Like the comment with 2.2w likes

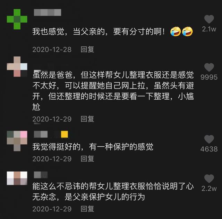209,179
